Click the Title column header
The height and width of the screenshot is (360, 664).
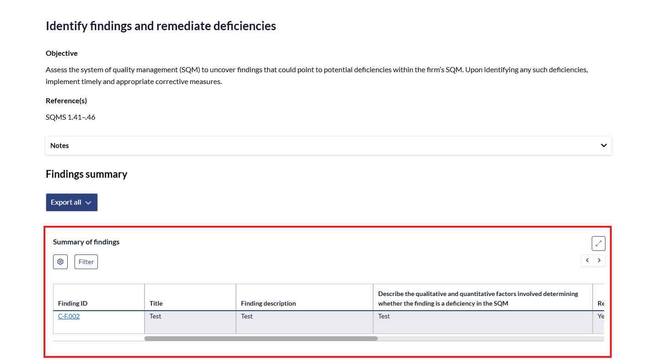point(156,303)
